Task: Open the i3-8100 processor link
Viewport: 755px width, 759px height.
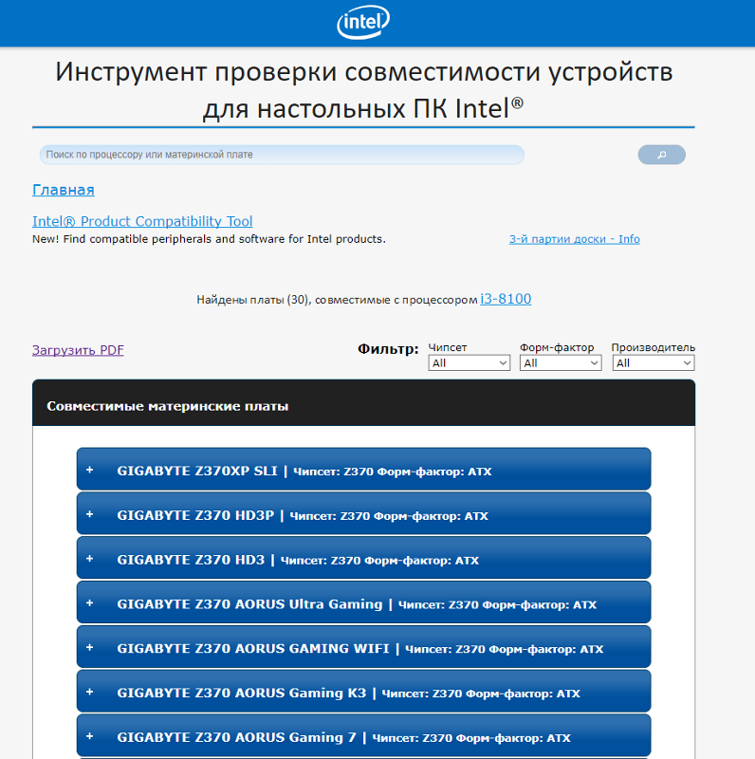Action: pos(506,299)
